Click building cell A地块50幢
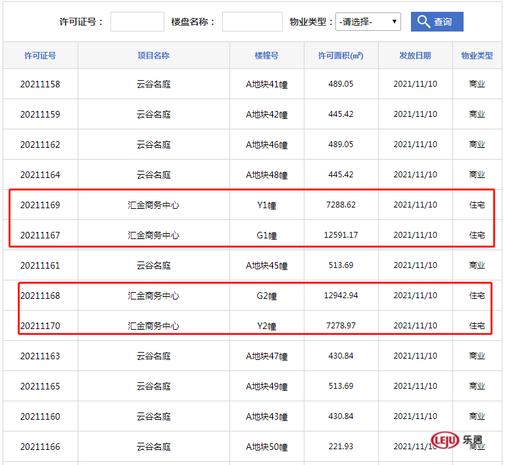Image resolution: width=505 pixels, height=465 pixels. coord(267,447)
